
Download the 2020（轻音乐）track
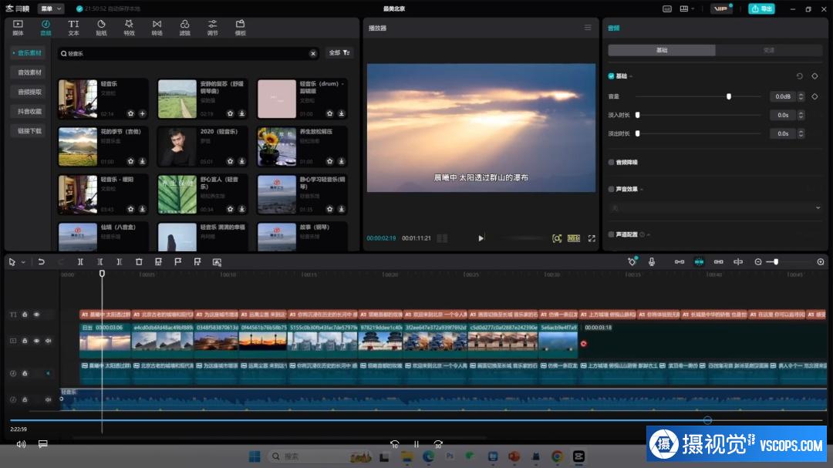pos(241,161)
